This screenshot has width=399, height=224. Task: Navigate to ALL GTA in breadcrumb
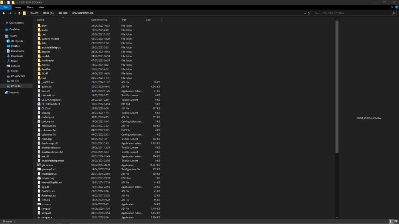[x=63, y=13]
